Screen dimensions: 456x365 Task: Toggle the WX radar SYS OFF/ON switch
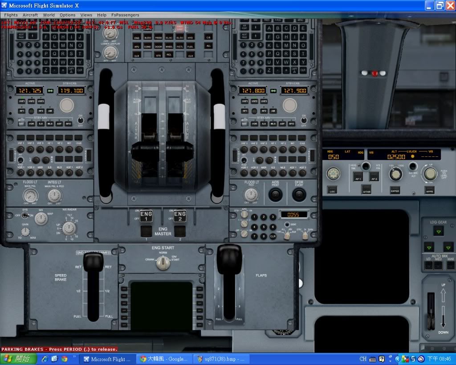[25, 215]
